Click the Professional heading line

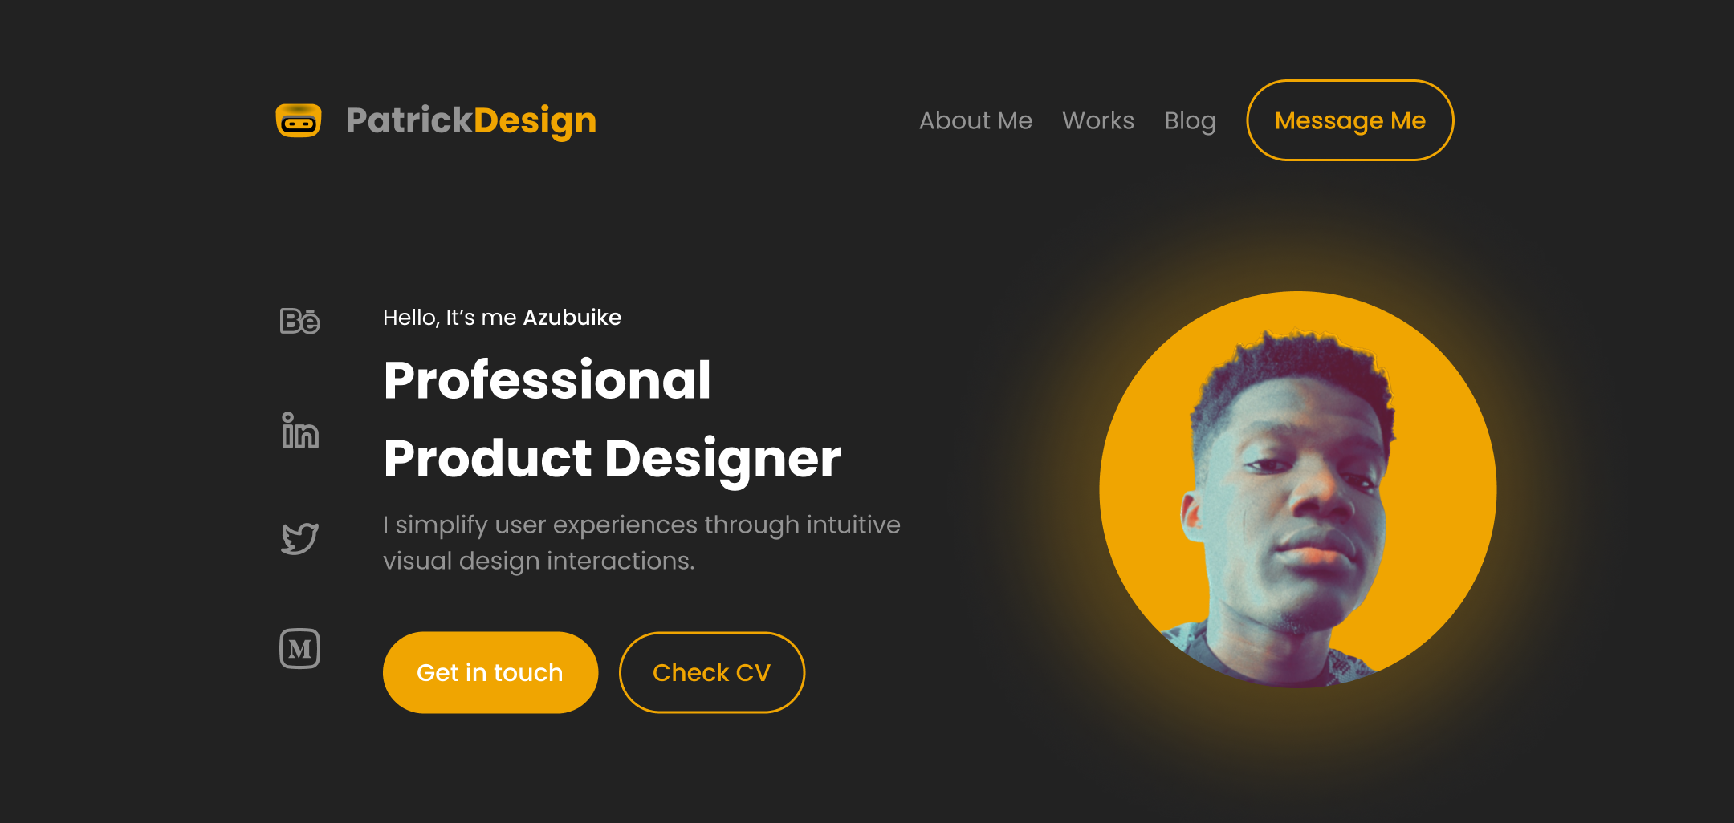[x=547, y=379]
